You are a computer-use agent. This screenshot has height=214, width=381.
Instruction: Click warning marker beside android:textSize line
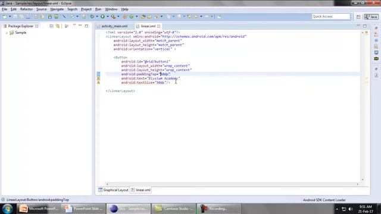coord(98,83)
